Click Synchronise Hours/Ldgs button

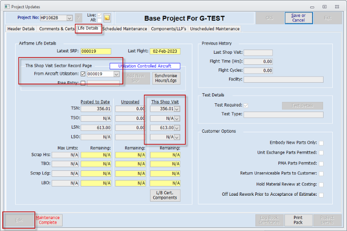click(x=166, y=78)
